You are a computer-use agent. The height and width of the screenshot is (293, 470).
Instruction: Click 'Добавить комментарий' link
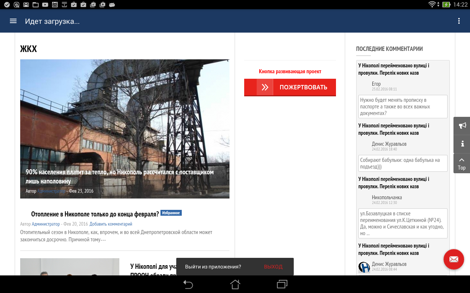pyautogui.click(x=111, y=224)
